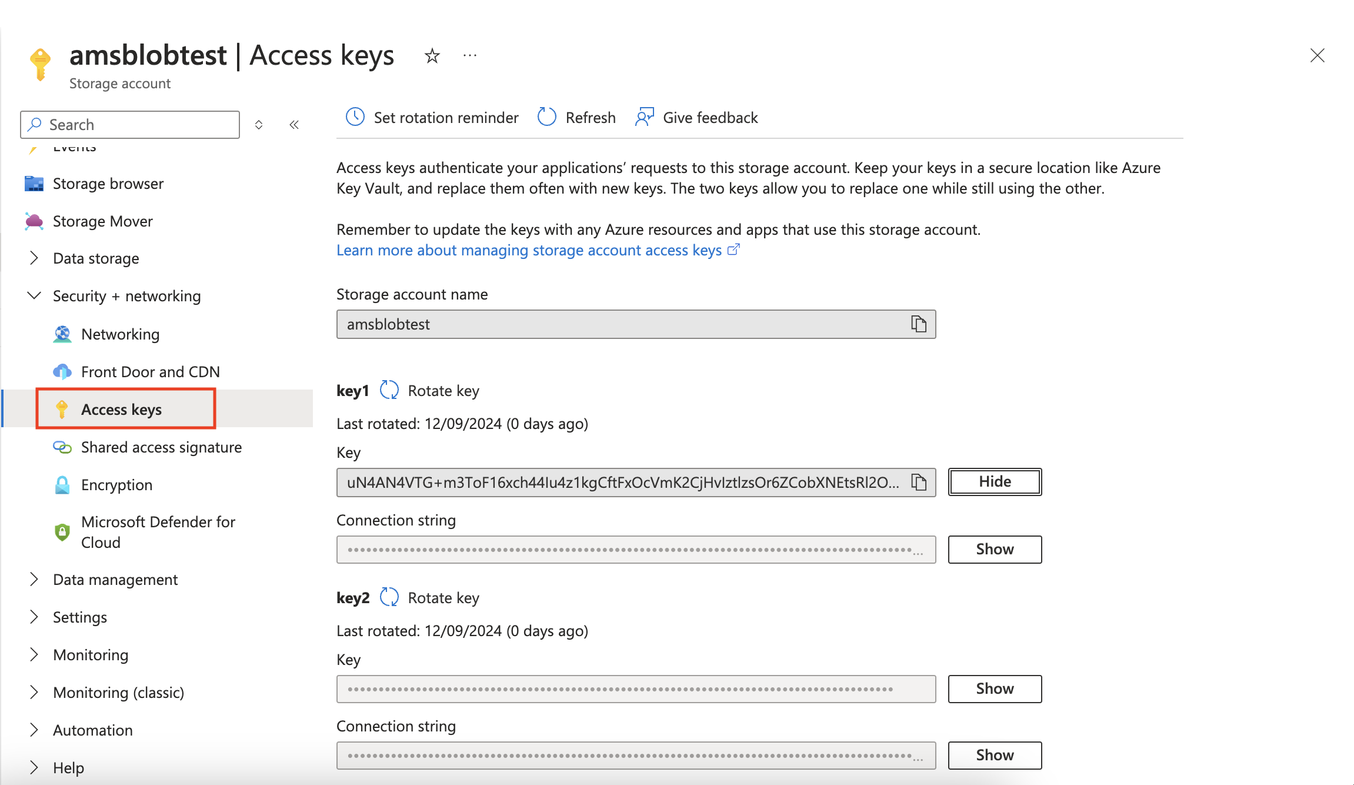Viewport: 1354px width, 785px height.
Task: Click the Storage Mover cloud icon
Action: (34, 221)
